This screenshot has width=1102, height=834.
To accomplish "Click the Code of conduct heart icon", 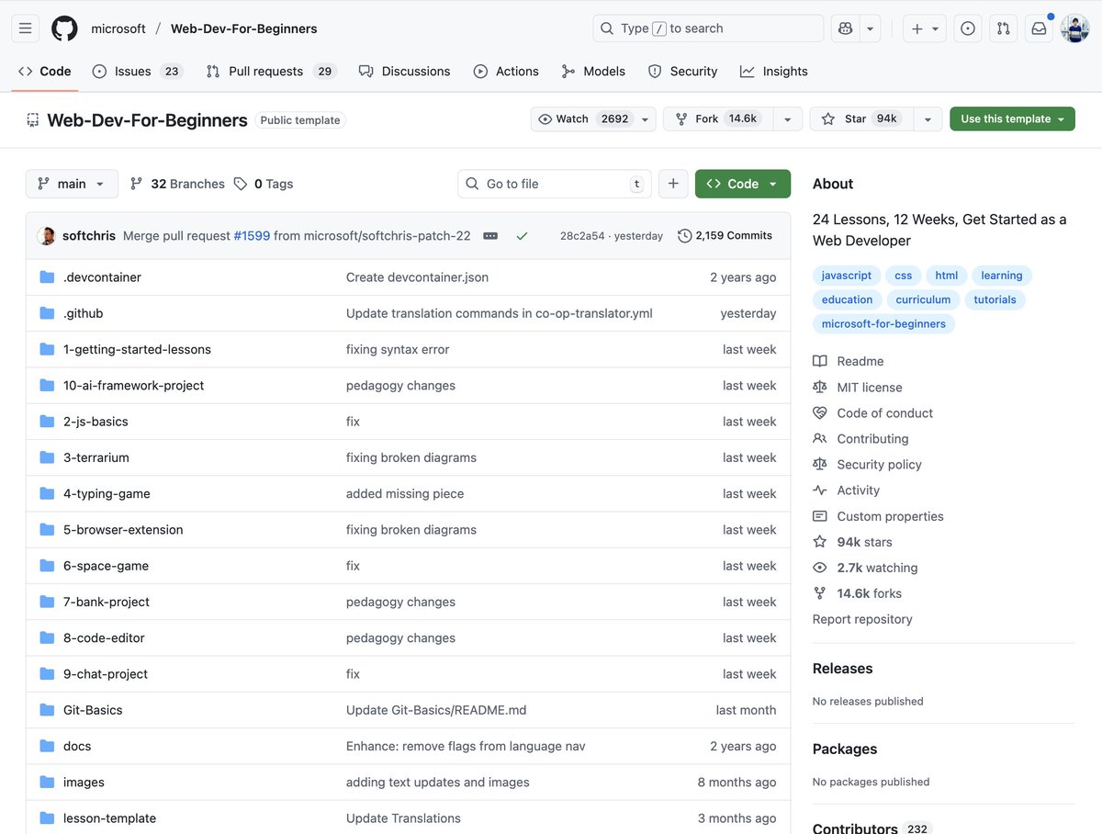I will pyautogui.click(x=820, y=412).
